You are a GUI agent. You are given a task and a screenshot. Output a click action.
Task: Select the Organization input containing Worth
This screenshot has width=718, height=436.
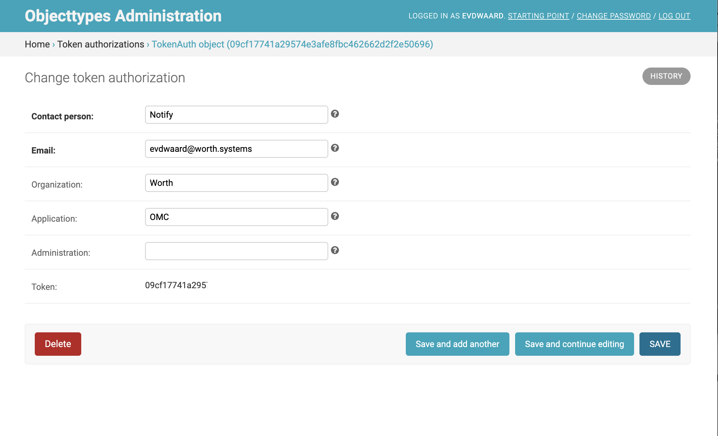click(x=236, y=183)
